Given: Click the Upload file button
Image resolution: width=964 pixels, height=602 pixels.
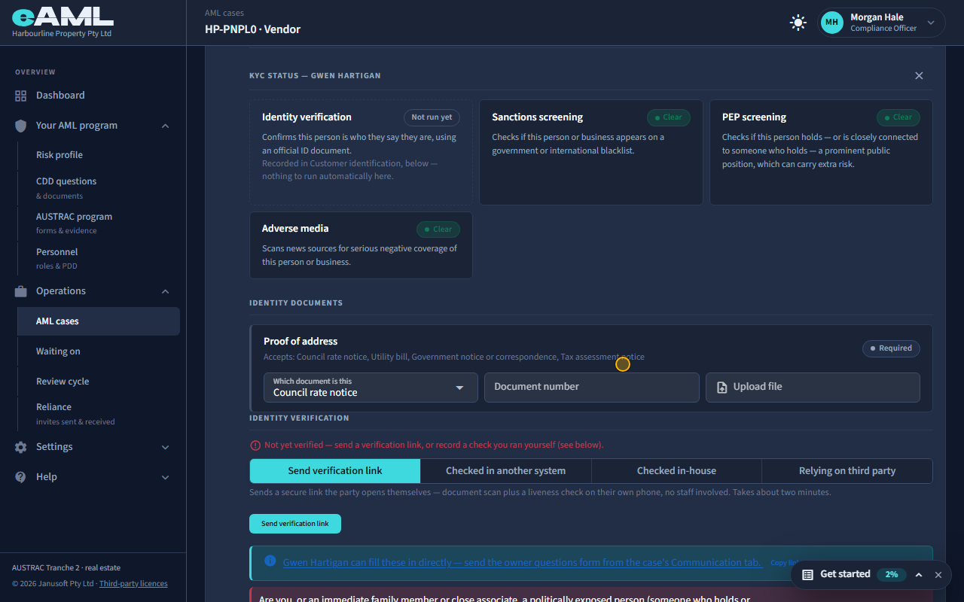Looking at the screenshot, I should click(813, 388).
